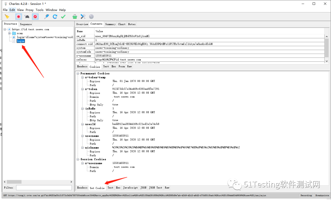Switch to the Sequence tab

click(26, 24)
